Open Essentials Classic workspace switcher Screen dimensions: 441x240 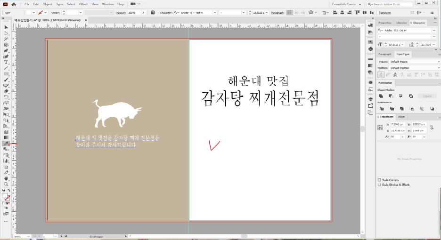346,4
